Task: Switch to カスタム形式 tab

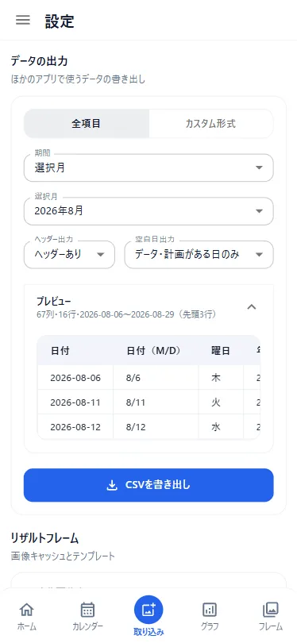Action: 211,123
